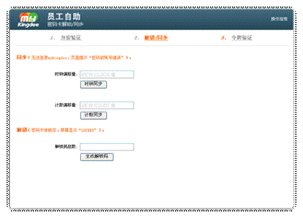Click the 计数偏移量 field label
The image size is (303, 218).
[x=66, y=105]
